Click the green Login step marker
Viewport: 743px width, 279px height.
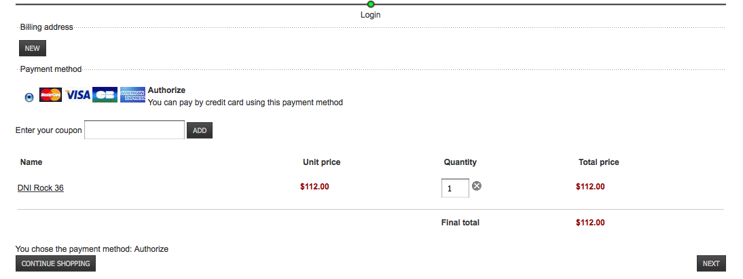tap(371, 4)
